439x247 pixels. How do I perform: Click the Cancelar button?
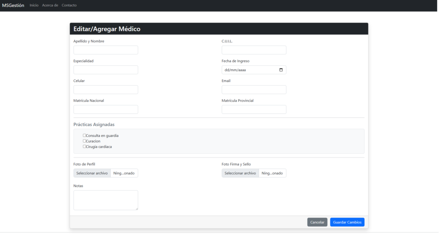pos(317,222)
